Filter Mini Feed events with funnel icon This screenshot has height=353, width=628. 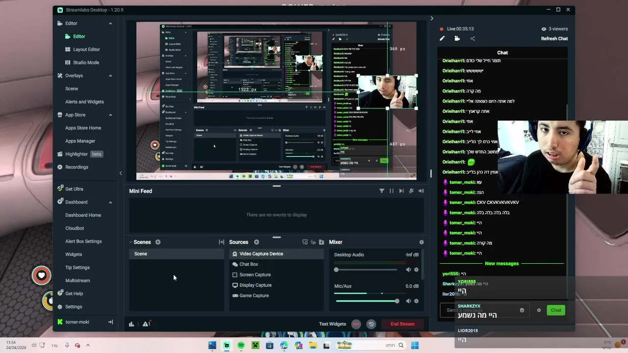pyautogui.click(x=382, y=191)
